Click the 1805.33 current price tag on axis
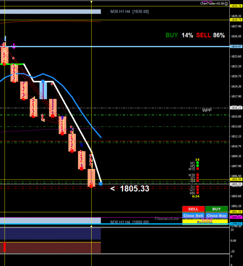The height and width of the screenshot is (266, 243). tap(236, 184)
